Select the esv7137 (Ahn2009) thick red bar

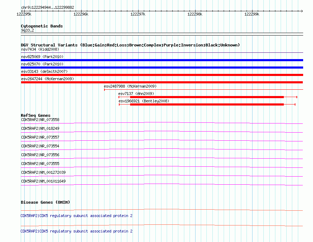click(207, 97)
